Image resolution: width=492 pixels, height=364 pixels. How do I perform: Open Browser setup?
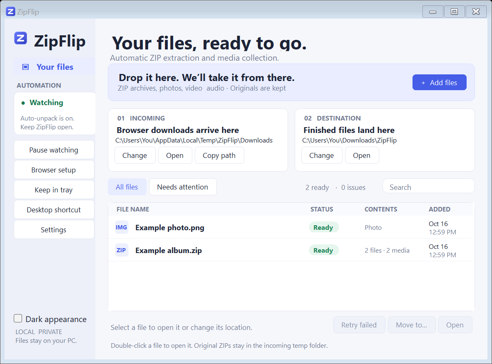point(54,170)
